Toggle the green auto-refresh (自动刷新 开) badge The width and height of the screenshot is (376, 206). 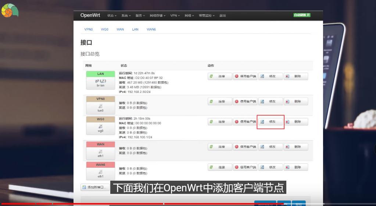tap(302, 15)
